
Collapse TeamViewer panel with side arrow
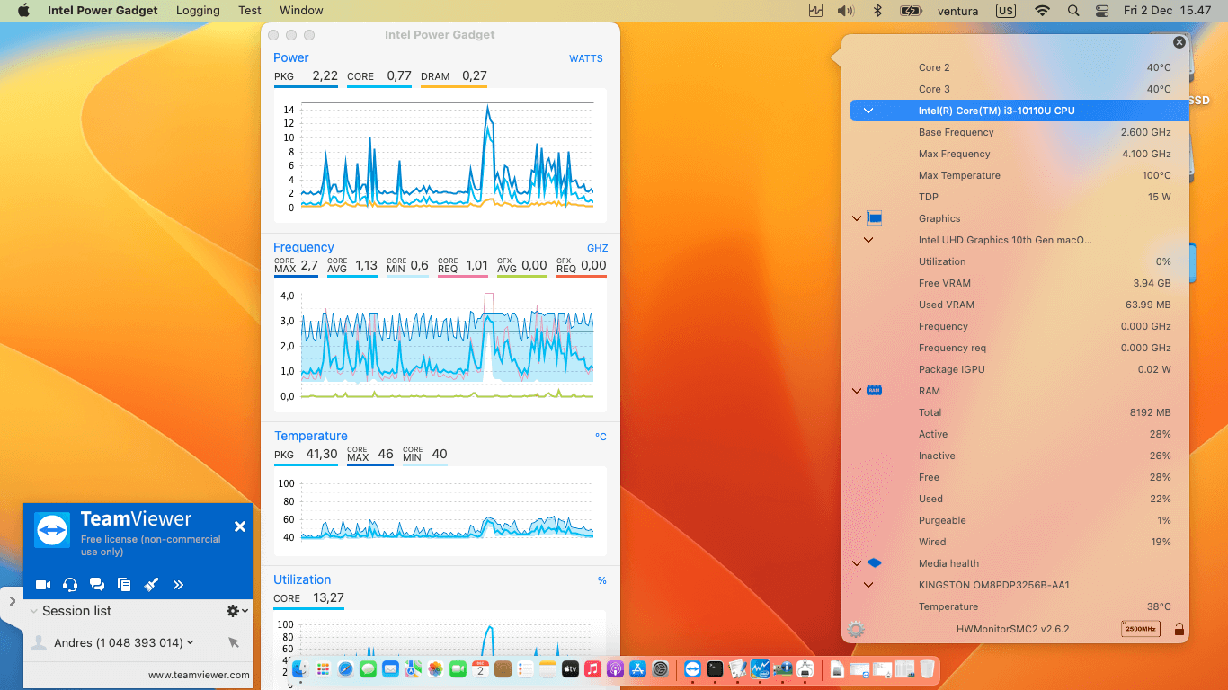(x=12, y=601)
